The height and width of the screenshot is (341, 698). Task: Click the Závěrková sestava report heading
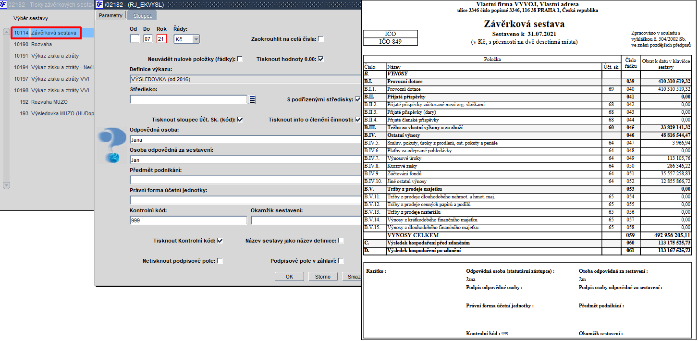[x=525, y=24]
